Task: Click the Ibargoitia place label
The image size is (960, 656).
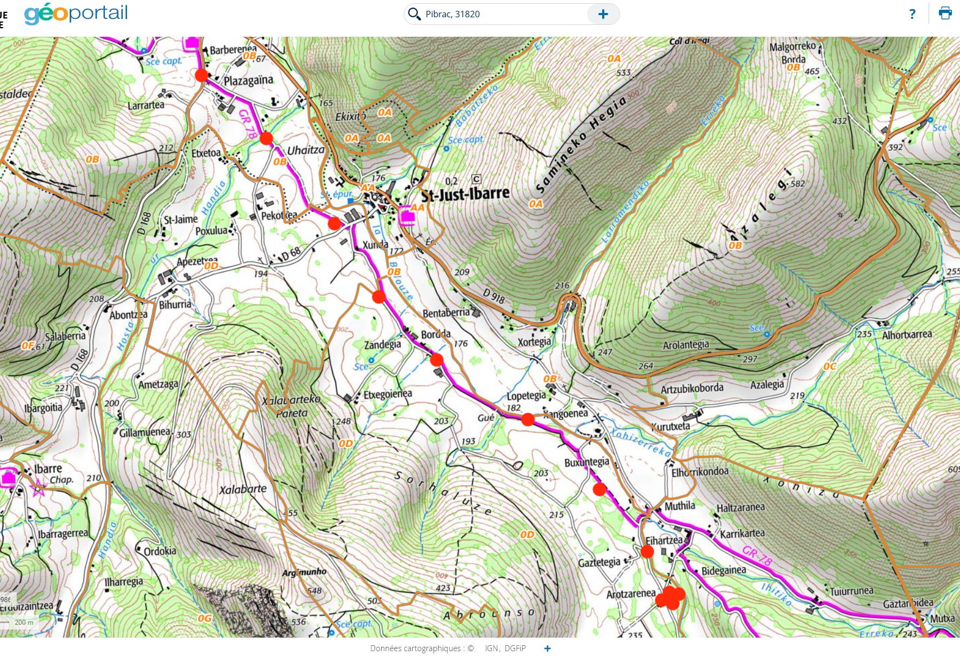Action: (x=43, y=407)
